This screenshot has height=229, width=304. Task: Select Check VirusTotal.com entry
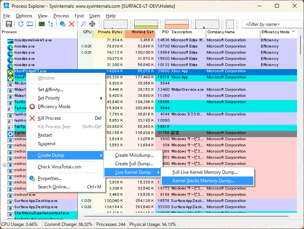pyautogui.click(x=66, y=167)
